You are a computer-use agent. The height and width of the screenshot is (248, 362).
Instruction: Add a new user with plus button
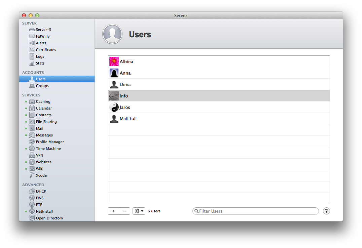point(113,211)
